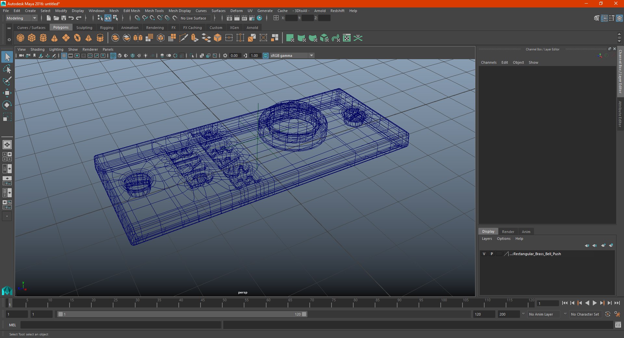Click the Multi-Cut knife tool icon
Image resolution: width=624 pixels, height=338 pixels.
(x=184, y=38)
